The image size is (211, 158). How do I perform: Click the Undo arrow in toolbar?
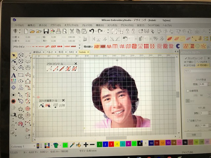[91, 31]
